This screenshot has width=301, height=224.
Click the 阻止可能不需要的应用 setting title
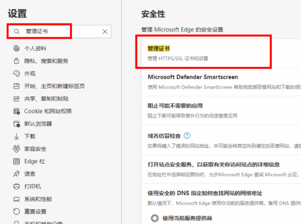175,106
